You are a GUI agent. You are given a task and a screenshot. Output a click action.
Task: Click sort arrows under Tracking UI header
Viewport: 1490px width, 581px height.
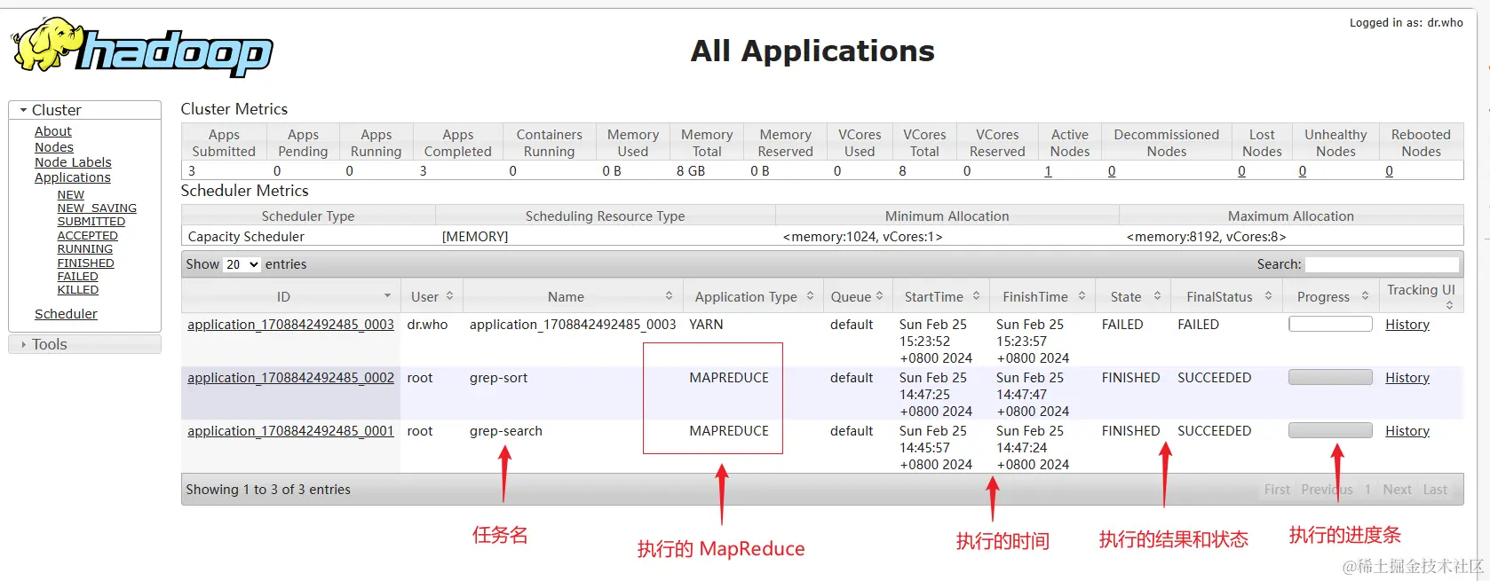1449,305
